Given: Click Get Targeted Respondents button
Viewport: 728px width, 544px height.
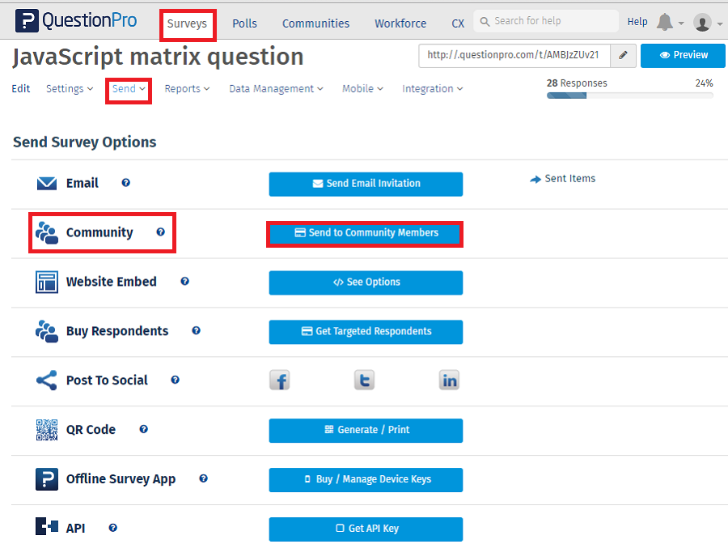Looking at the screenshot, I should click(366, 332).
